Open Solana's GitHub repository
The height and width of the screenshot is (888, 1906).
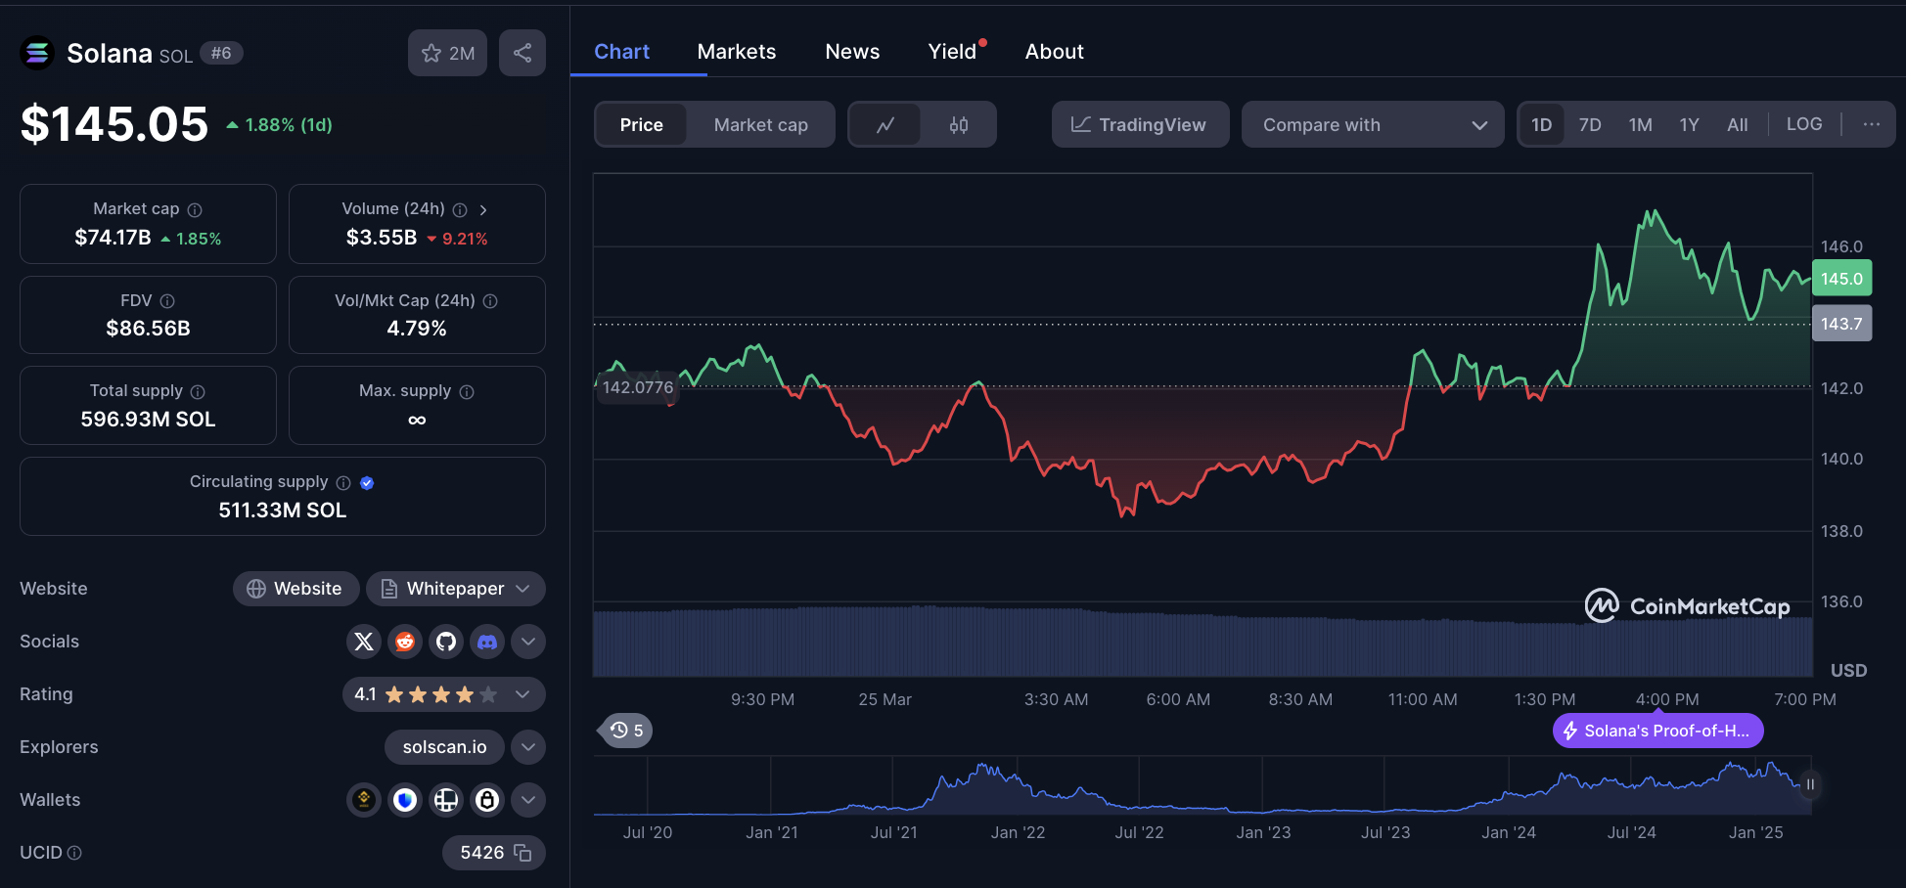tap(446, 642)
